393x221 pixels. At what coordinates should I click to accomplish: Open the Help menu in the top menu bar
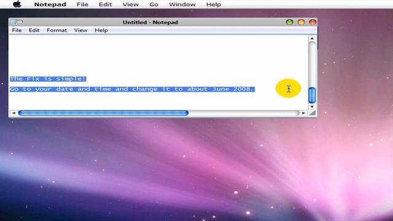214,4
